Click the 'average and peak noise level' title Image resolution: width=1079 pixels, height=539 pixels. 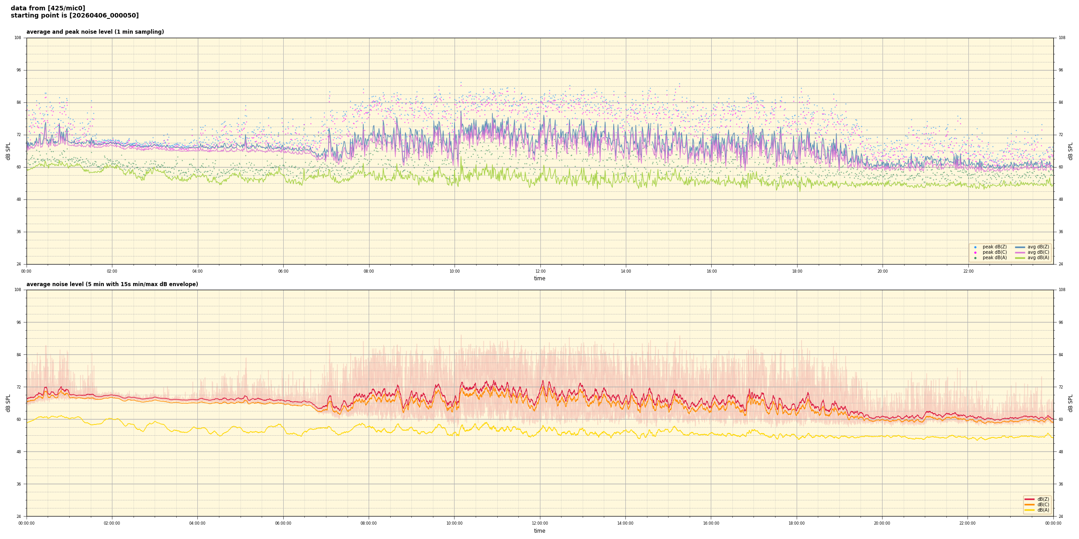pos(95,32)
